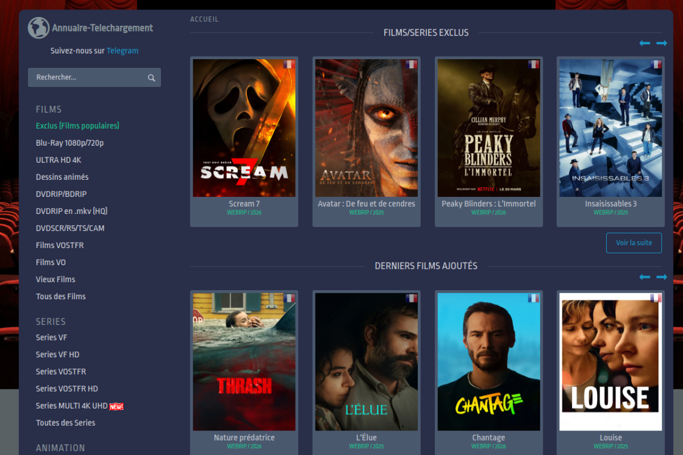Click French flag on Scream 7 poster
Screen dimensions: 683x455
289,65
